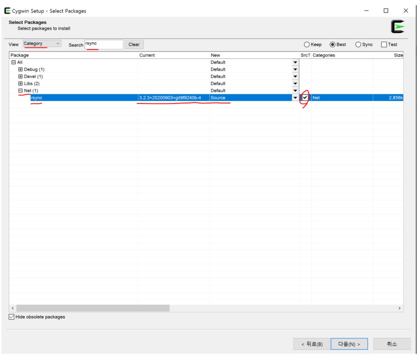Cancel setup with the 취소 button

coord(392,344)
